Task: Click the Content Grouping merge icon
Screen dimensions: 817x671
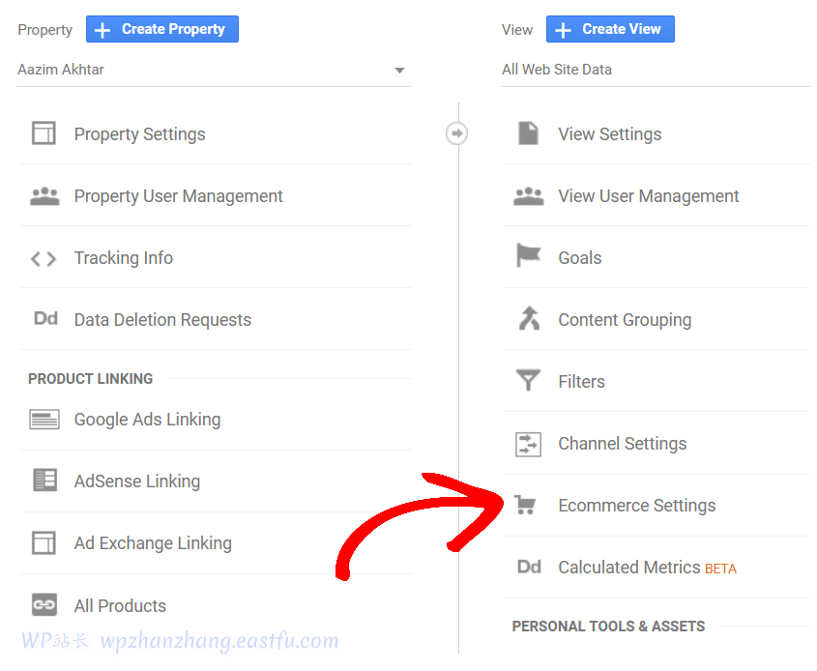Action: [530, 318]
